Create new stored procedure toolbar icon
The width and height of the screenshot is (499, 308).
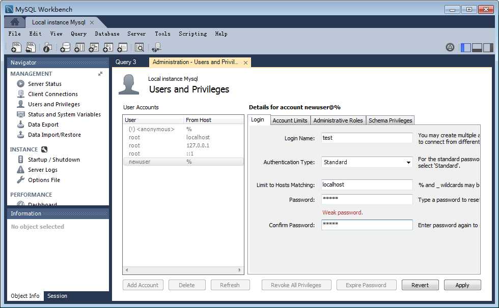click(108, 47)
